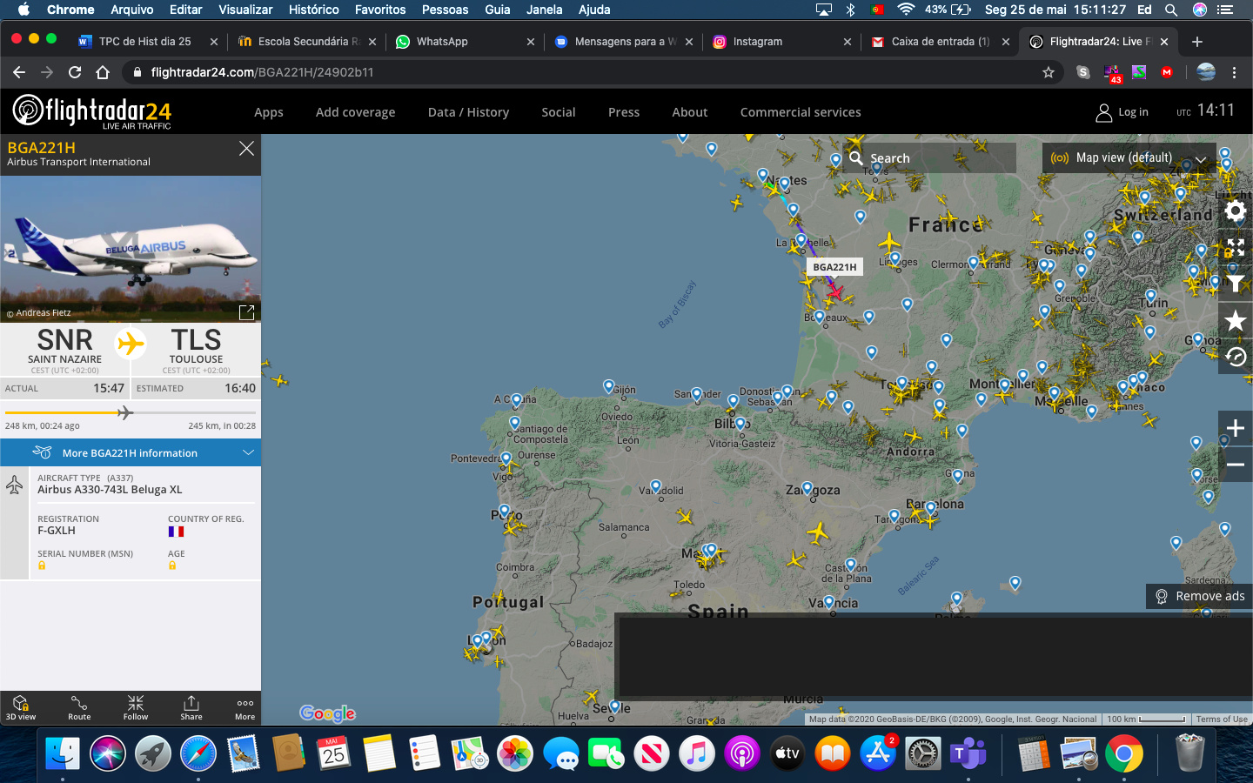Screen dimensions: 1253x783
Task: Open Launchpad from the Dock
Action: click(153, 753)
